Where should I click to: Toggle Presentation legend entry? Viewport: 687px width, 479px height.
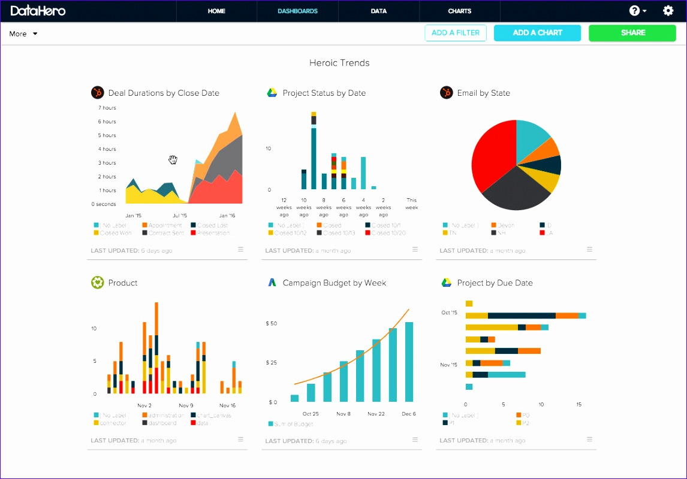[210, 233]
